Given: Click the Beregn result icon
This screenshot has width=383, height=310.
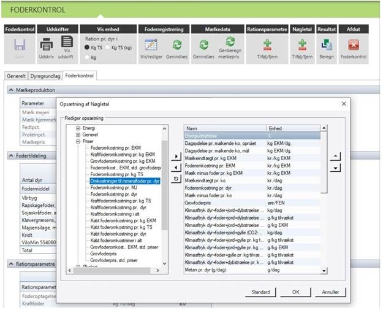Looking at the screenshot, I should coord(327,45).
